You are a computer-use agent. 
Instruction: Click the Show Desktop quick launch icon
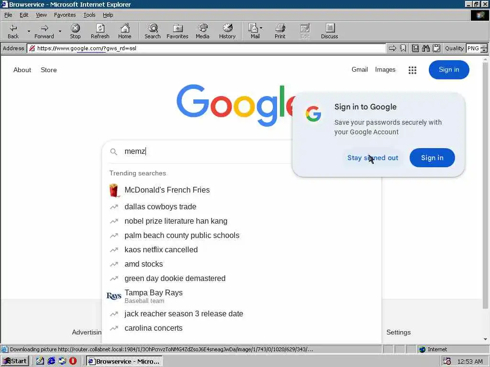pos(40,361)
